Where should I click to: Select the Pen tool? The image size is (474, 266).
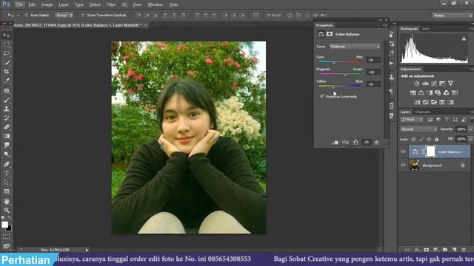tap(7, 164)
